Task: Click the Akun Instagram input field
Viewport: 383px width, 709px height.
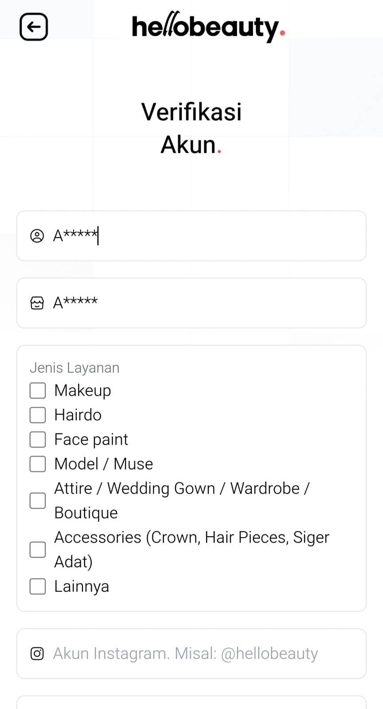Action: click(199, 654)
